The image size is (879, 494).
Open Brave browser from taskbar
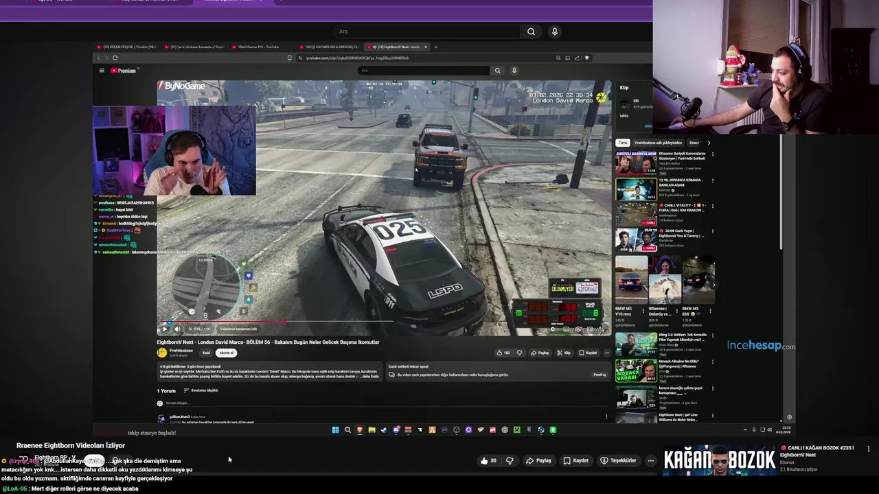pos(359,430)
